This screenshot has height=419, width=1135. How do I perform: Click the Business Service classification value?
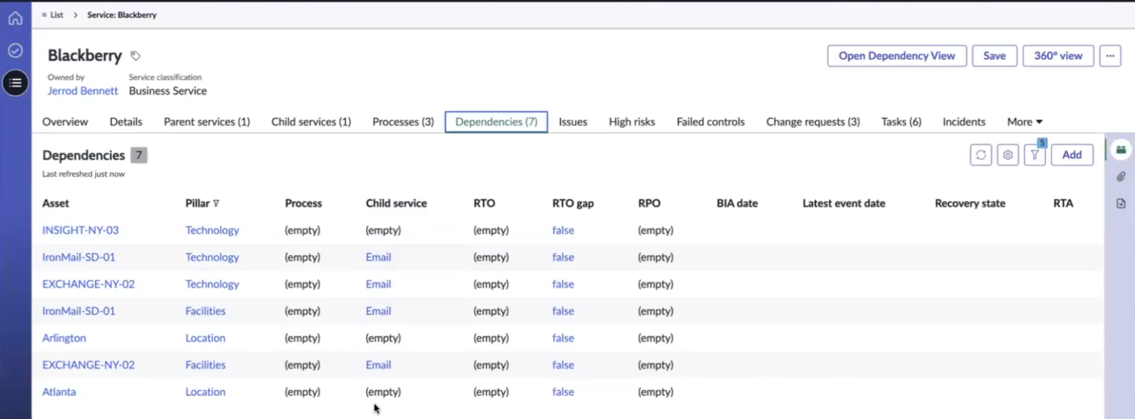[168, 91]
